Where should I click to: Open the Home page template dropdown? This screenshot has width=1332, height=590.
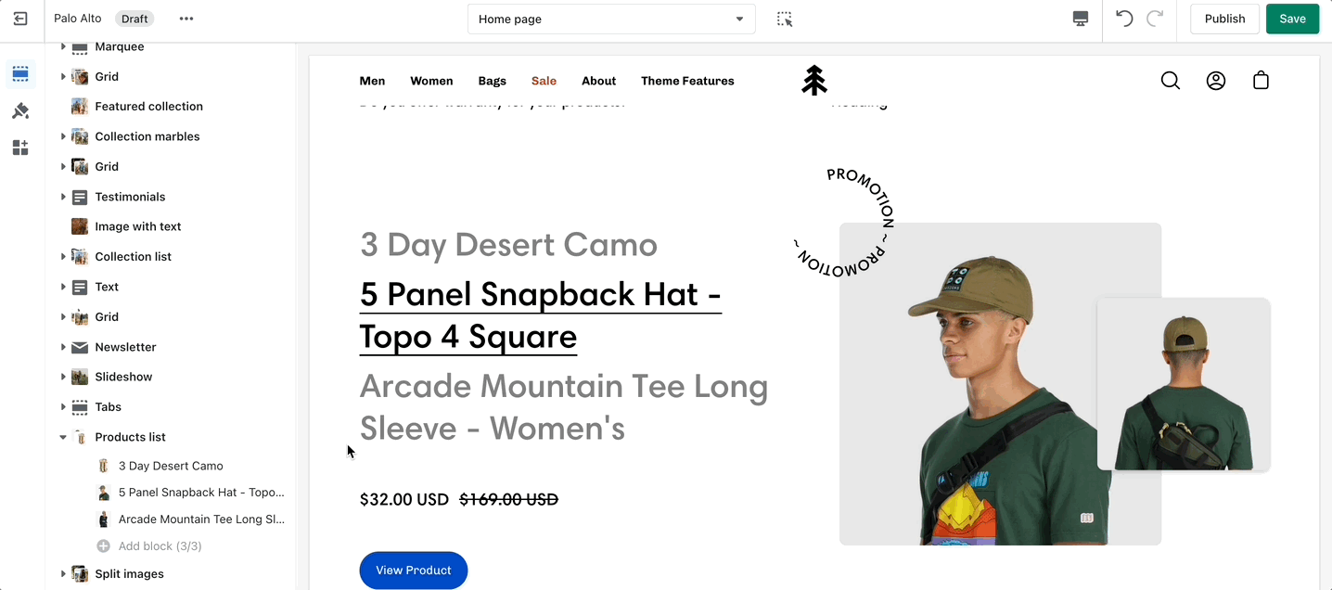(x=611, y=19)
